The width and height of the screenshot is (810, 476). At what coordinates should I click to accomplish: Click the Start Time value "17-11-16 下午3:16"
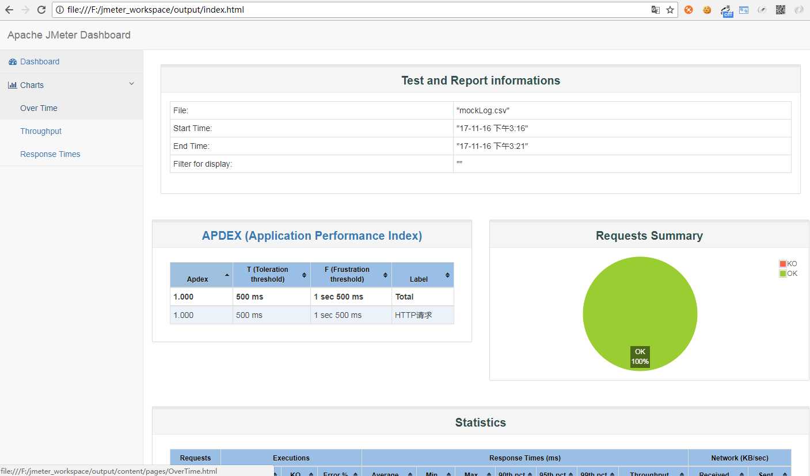coord(492,128)
